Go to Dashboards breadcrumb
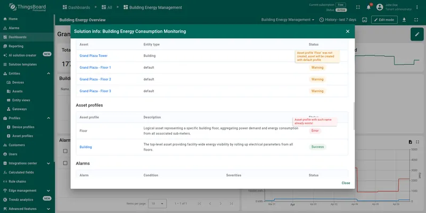 (76, 7)
